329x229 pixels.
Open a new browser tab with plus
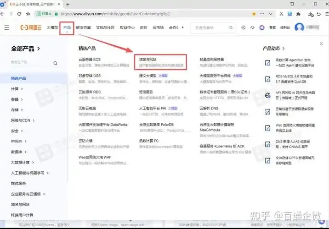pyautogui.click(x=68, y=5)
